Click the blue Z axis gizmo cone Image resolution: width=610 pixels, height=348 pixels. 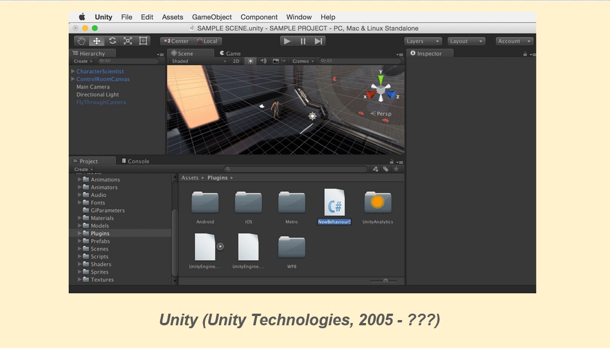pyautogui.click(x=390, y=94)
